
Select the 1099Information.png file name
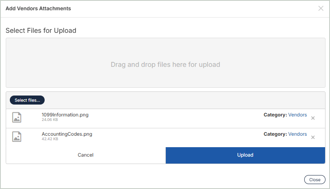tap(65, 115)
